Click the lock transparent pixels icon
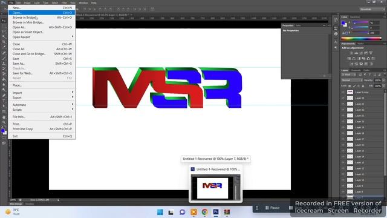387x218 pixels. click(350, 86)
